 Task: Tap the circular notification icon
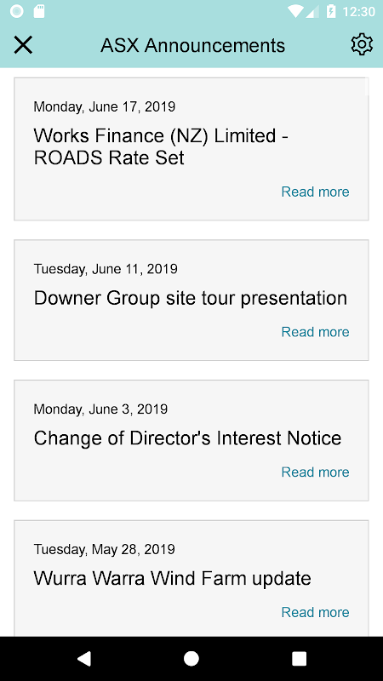click(x=16, y=11)
